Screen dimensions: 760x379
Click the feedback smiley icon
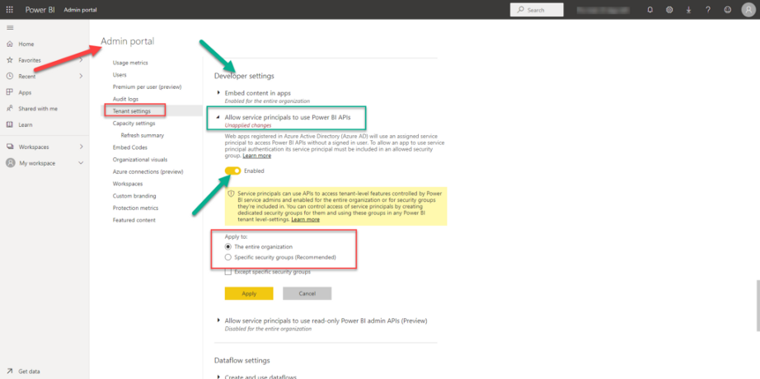(x=728, y=10)
